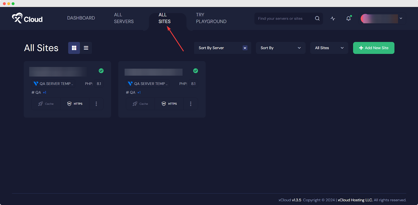Open second site's three-dot options menu
The height and width of the screenshot is (205, 418).
[x=191, y=104]
